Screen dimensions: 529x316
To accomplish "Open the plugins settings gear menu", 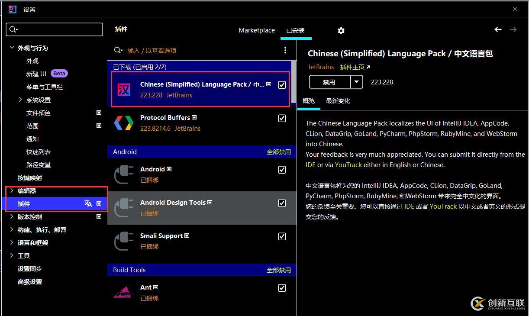I will (x=341, y=30).
